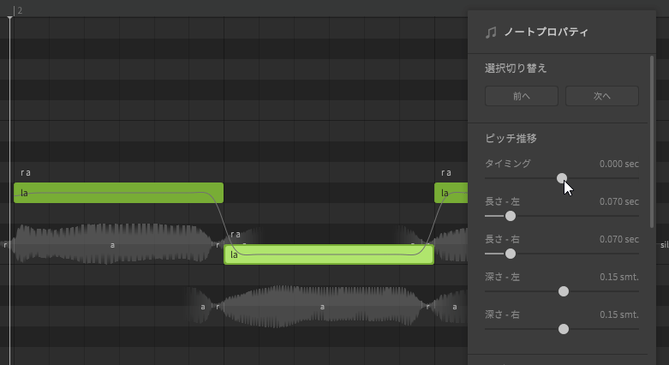Select the highlighted light green 'la' note
The width and height of the screenshot is (669, 365).
pyautogui.click(x=328, y=254)
